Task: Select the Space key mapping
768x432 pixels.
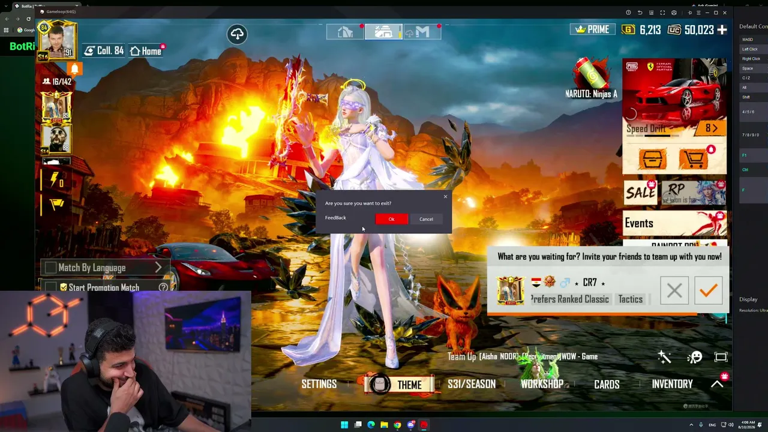Action: pyautogui.click(x=748, y=68)
